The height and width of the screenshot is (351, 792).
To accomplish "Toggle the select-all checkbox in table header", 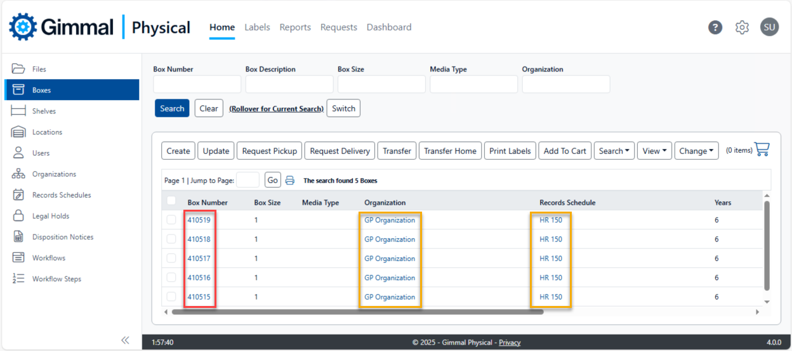I will [x=171, y=201].
